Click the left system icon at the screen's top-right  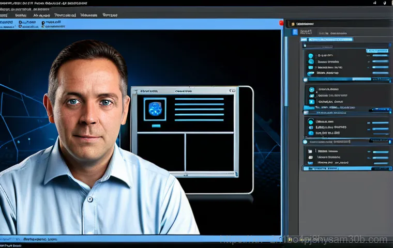point(375,3)
